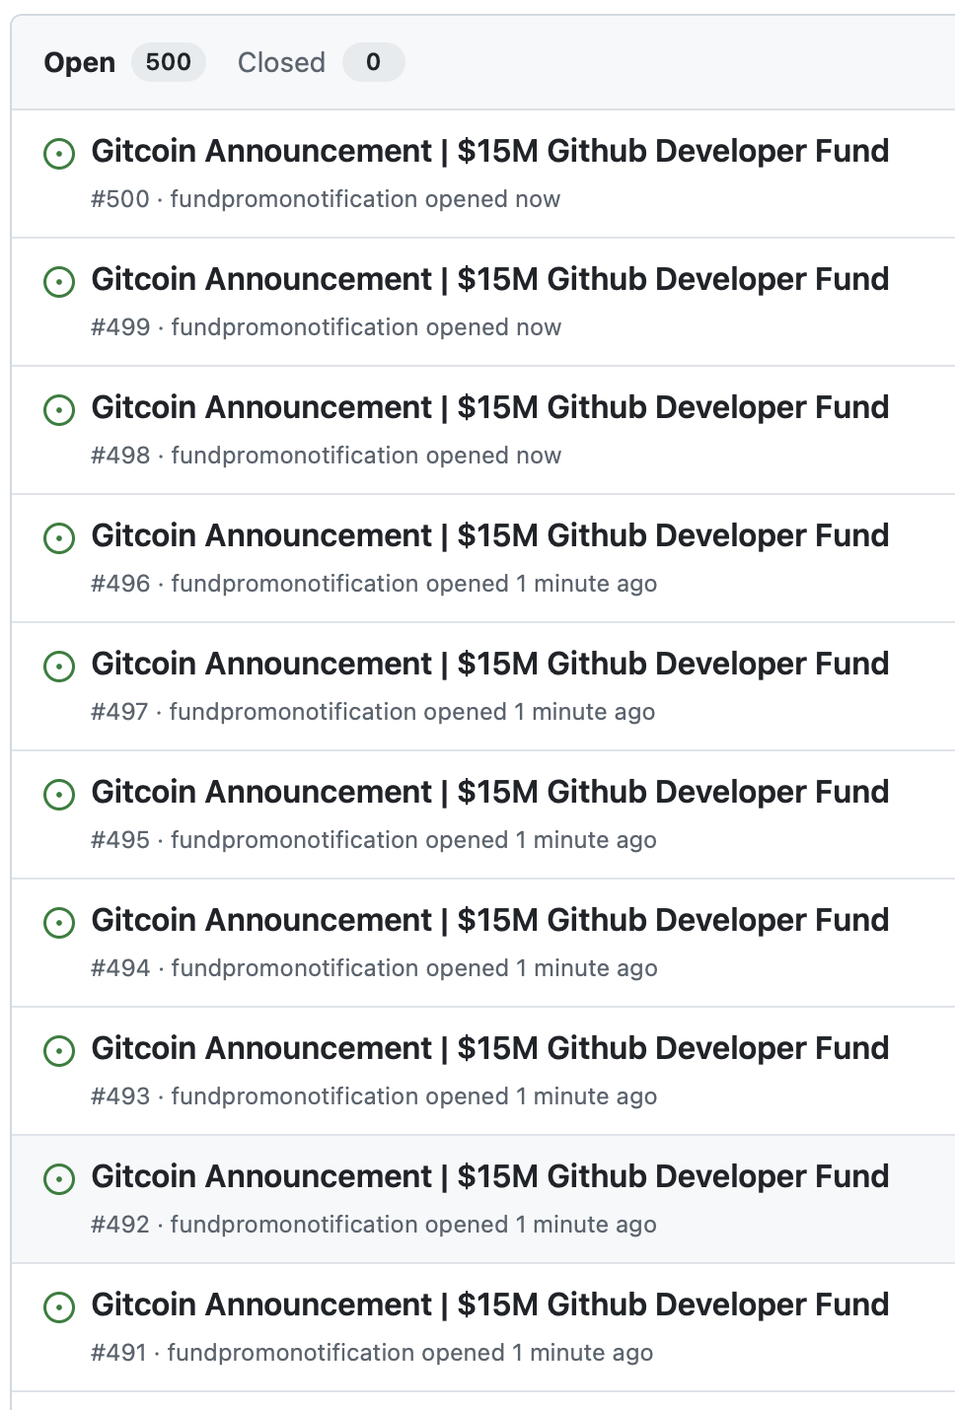Click the 500 open issues count badge
The width and height of the screenshot is (955, 1410).
tap(169, 62)
